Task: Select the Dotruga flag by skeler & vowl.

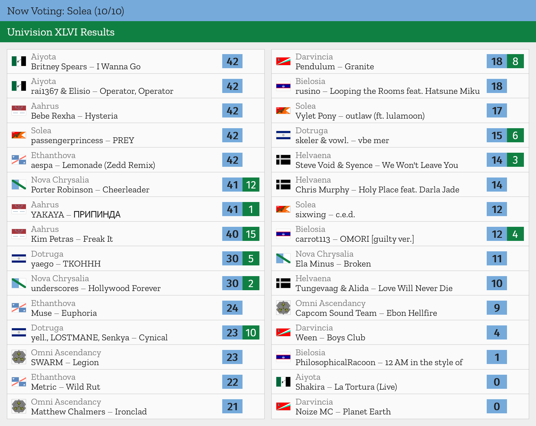Action: pyautogui.click(x=283, y=135)
